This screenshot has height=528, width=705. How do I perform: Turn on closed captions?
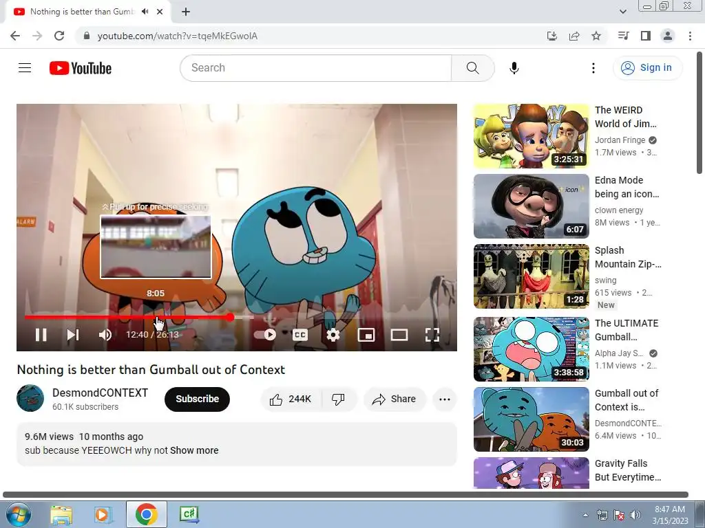click(300, 335)
